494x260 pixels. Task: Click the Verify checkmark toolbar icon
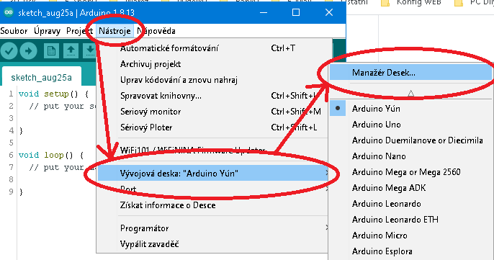(x=9, y=50)
